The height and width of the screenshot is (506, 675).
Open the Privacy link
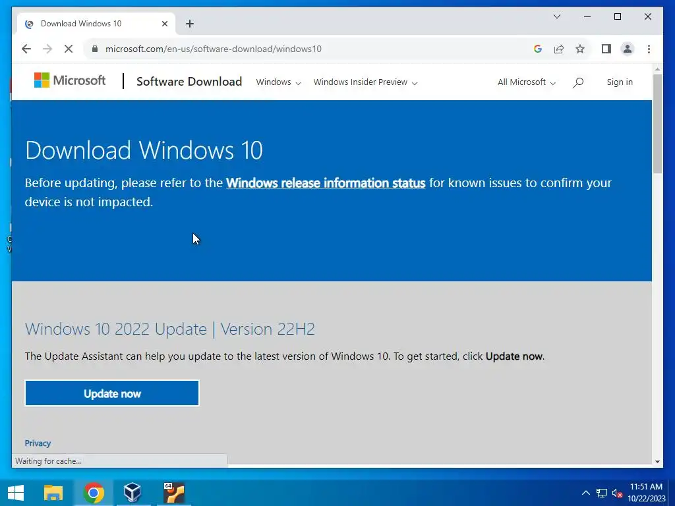pos(38,443)
